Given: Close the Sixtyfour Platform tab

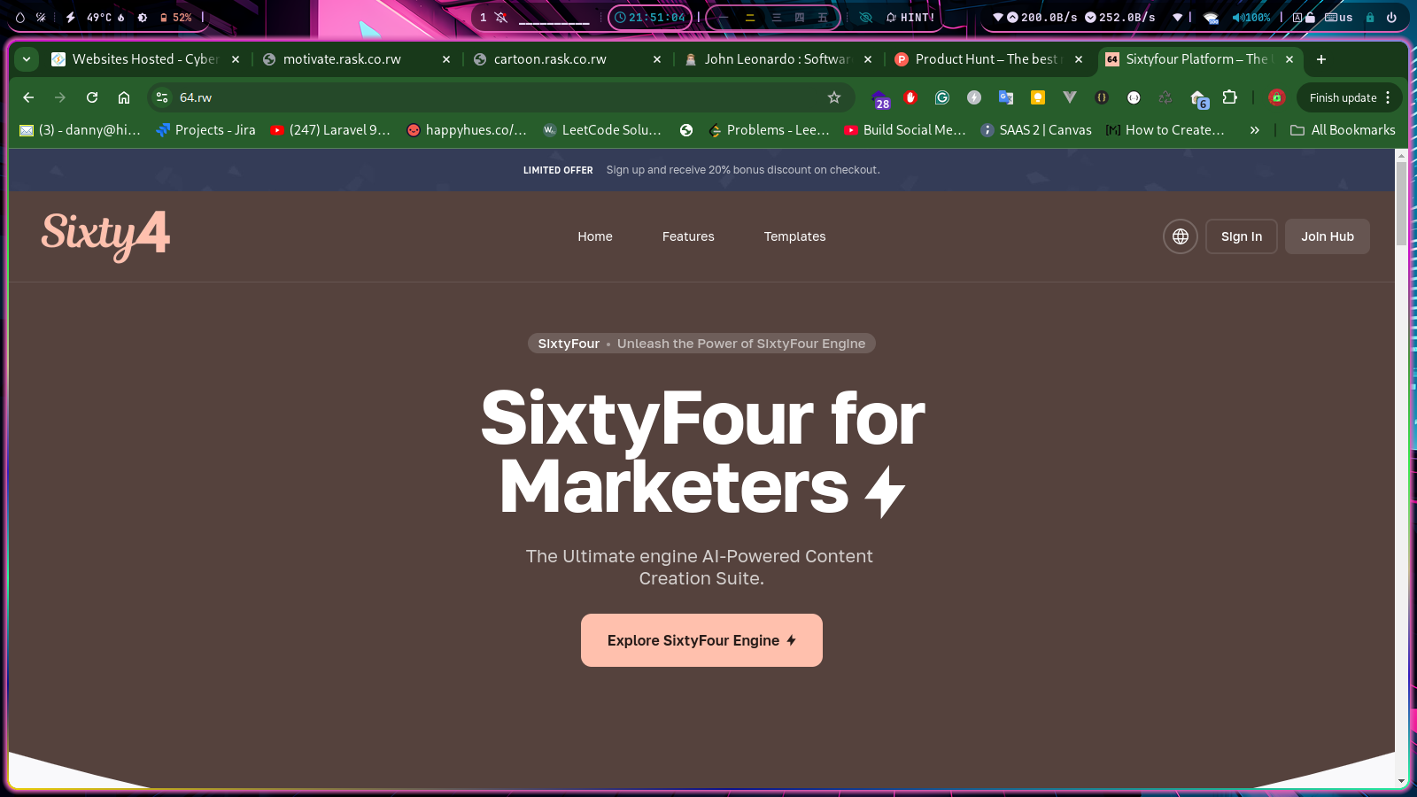Looking at the screenshot, I should [1289, 59].
